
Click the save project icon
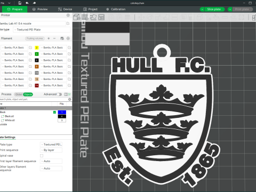click(x=20, y=3)
